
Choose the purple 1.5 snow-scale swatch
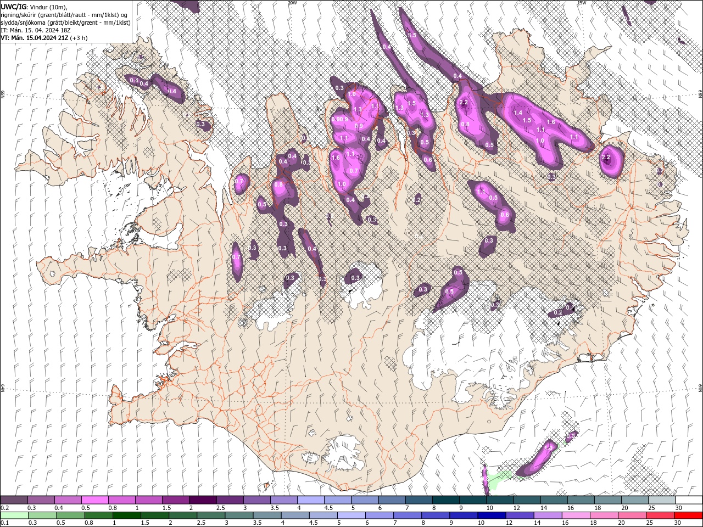(x=176, y=500)
